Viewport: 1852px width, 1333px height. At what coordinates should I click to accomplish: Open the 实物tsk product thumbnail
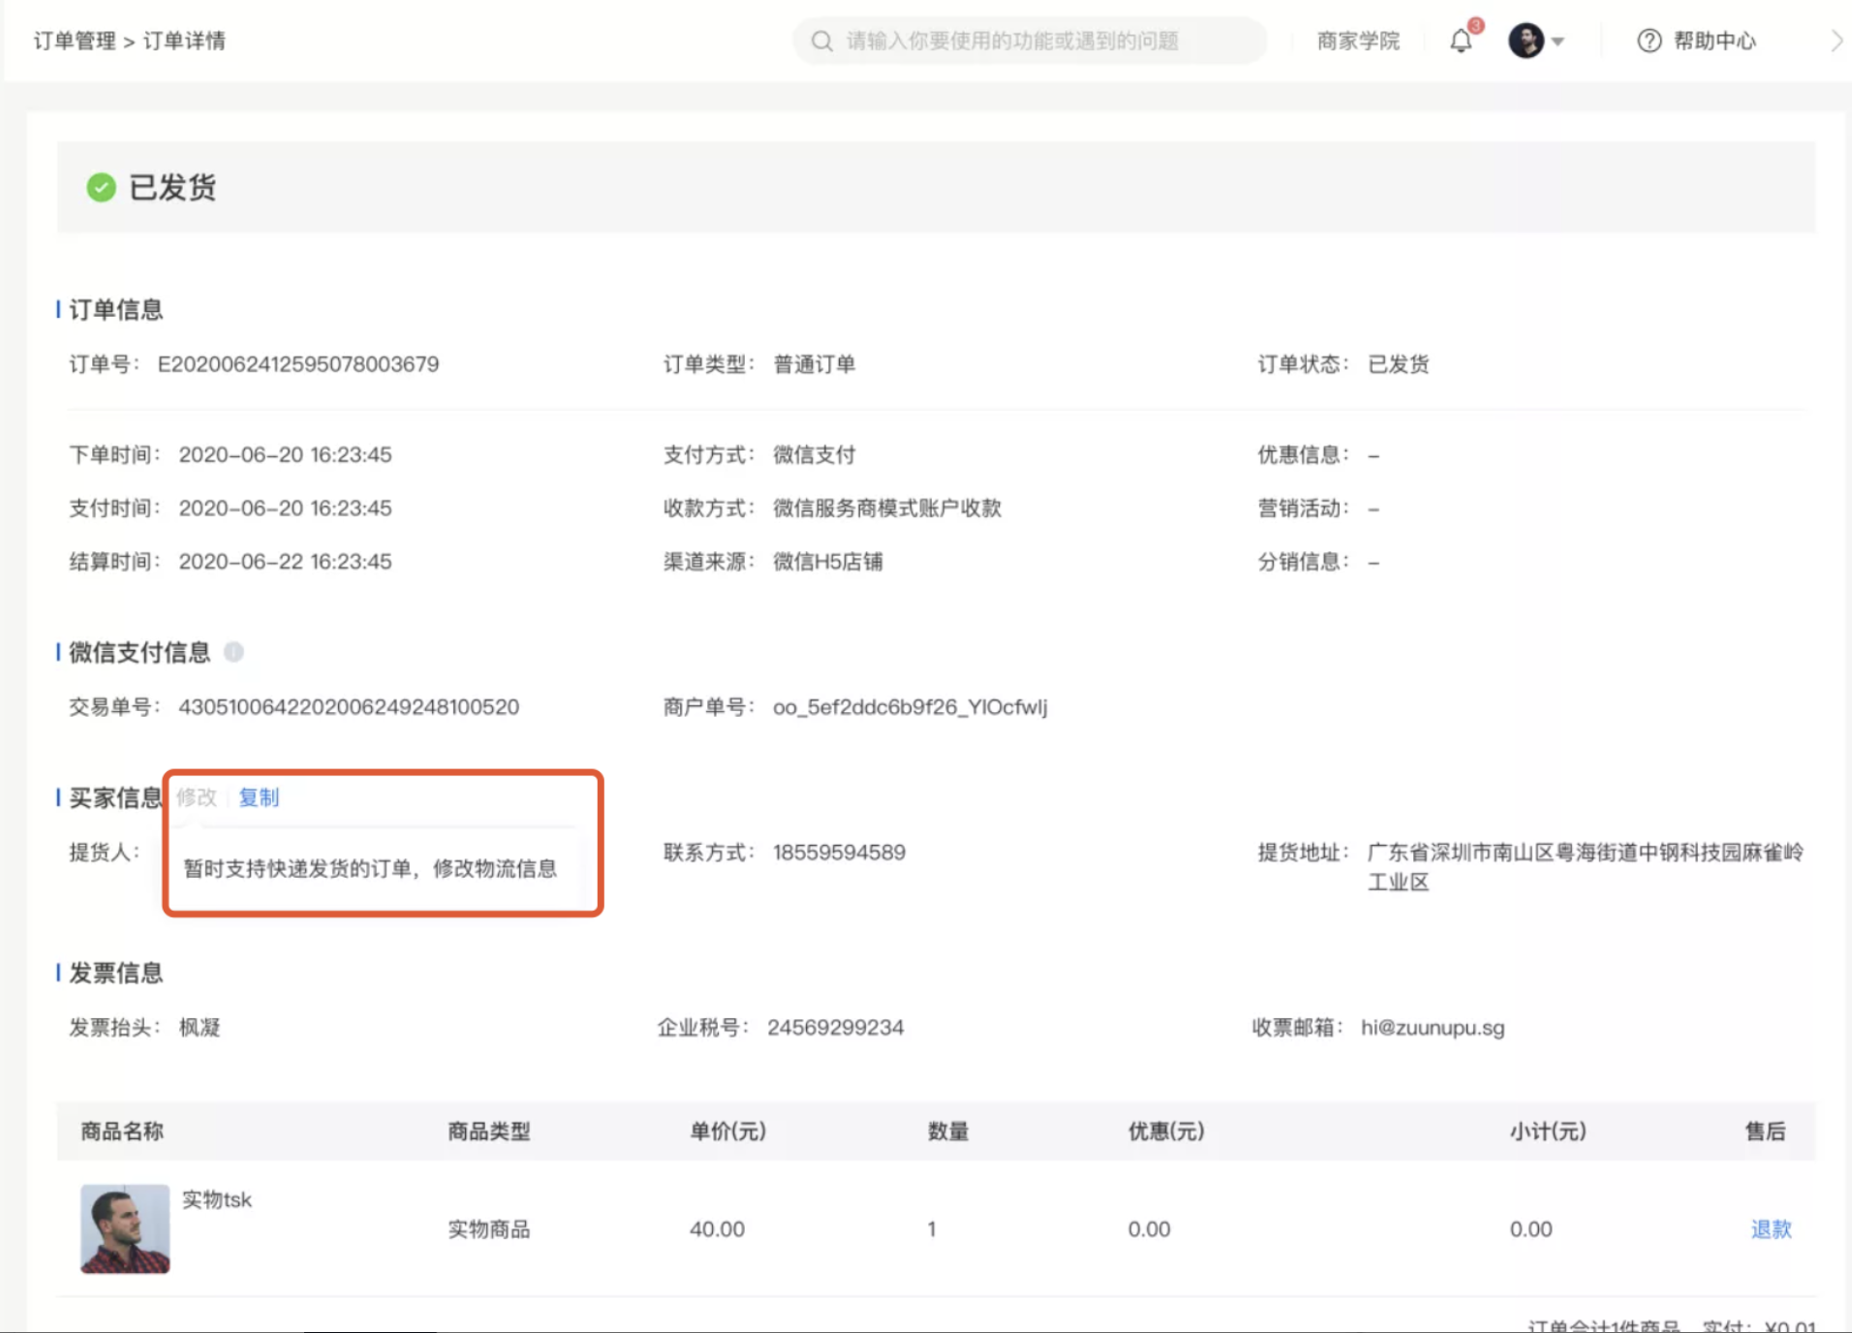(x=125, y=1228)
